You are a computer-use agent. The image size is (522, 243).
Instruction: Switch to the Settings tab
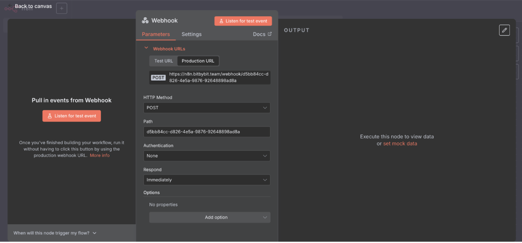(x=191, y=34)
